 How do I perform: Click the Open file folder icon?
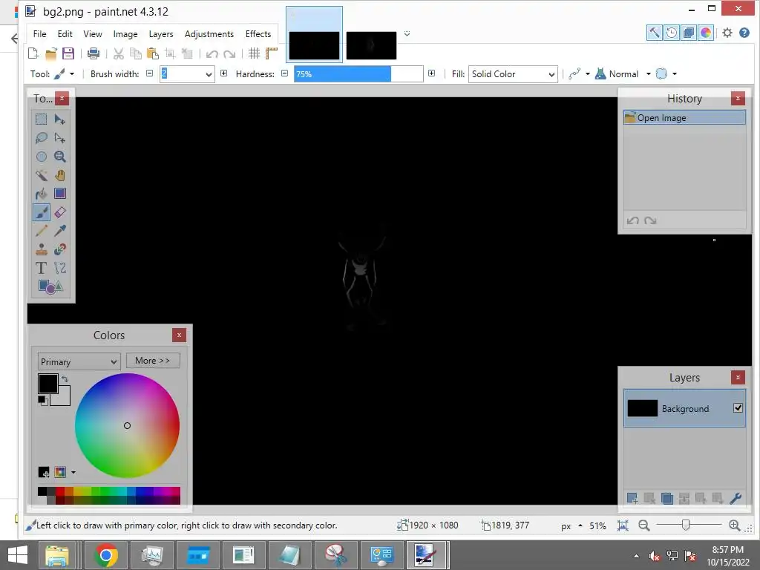coord(51,53)
